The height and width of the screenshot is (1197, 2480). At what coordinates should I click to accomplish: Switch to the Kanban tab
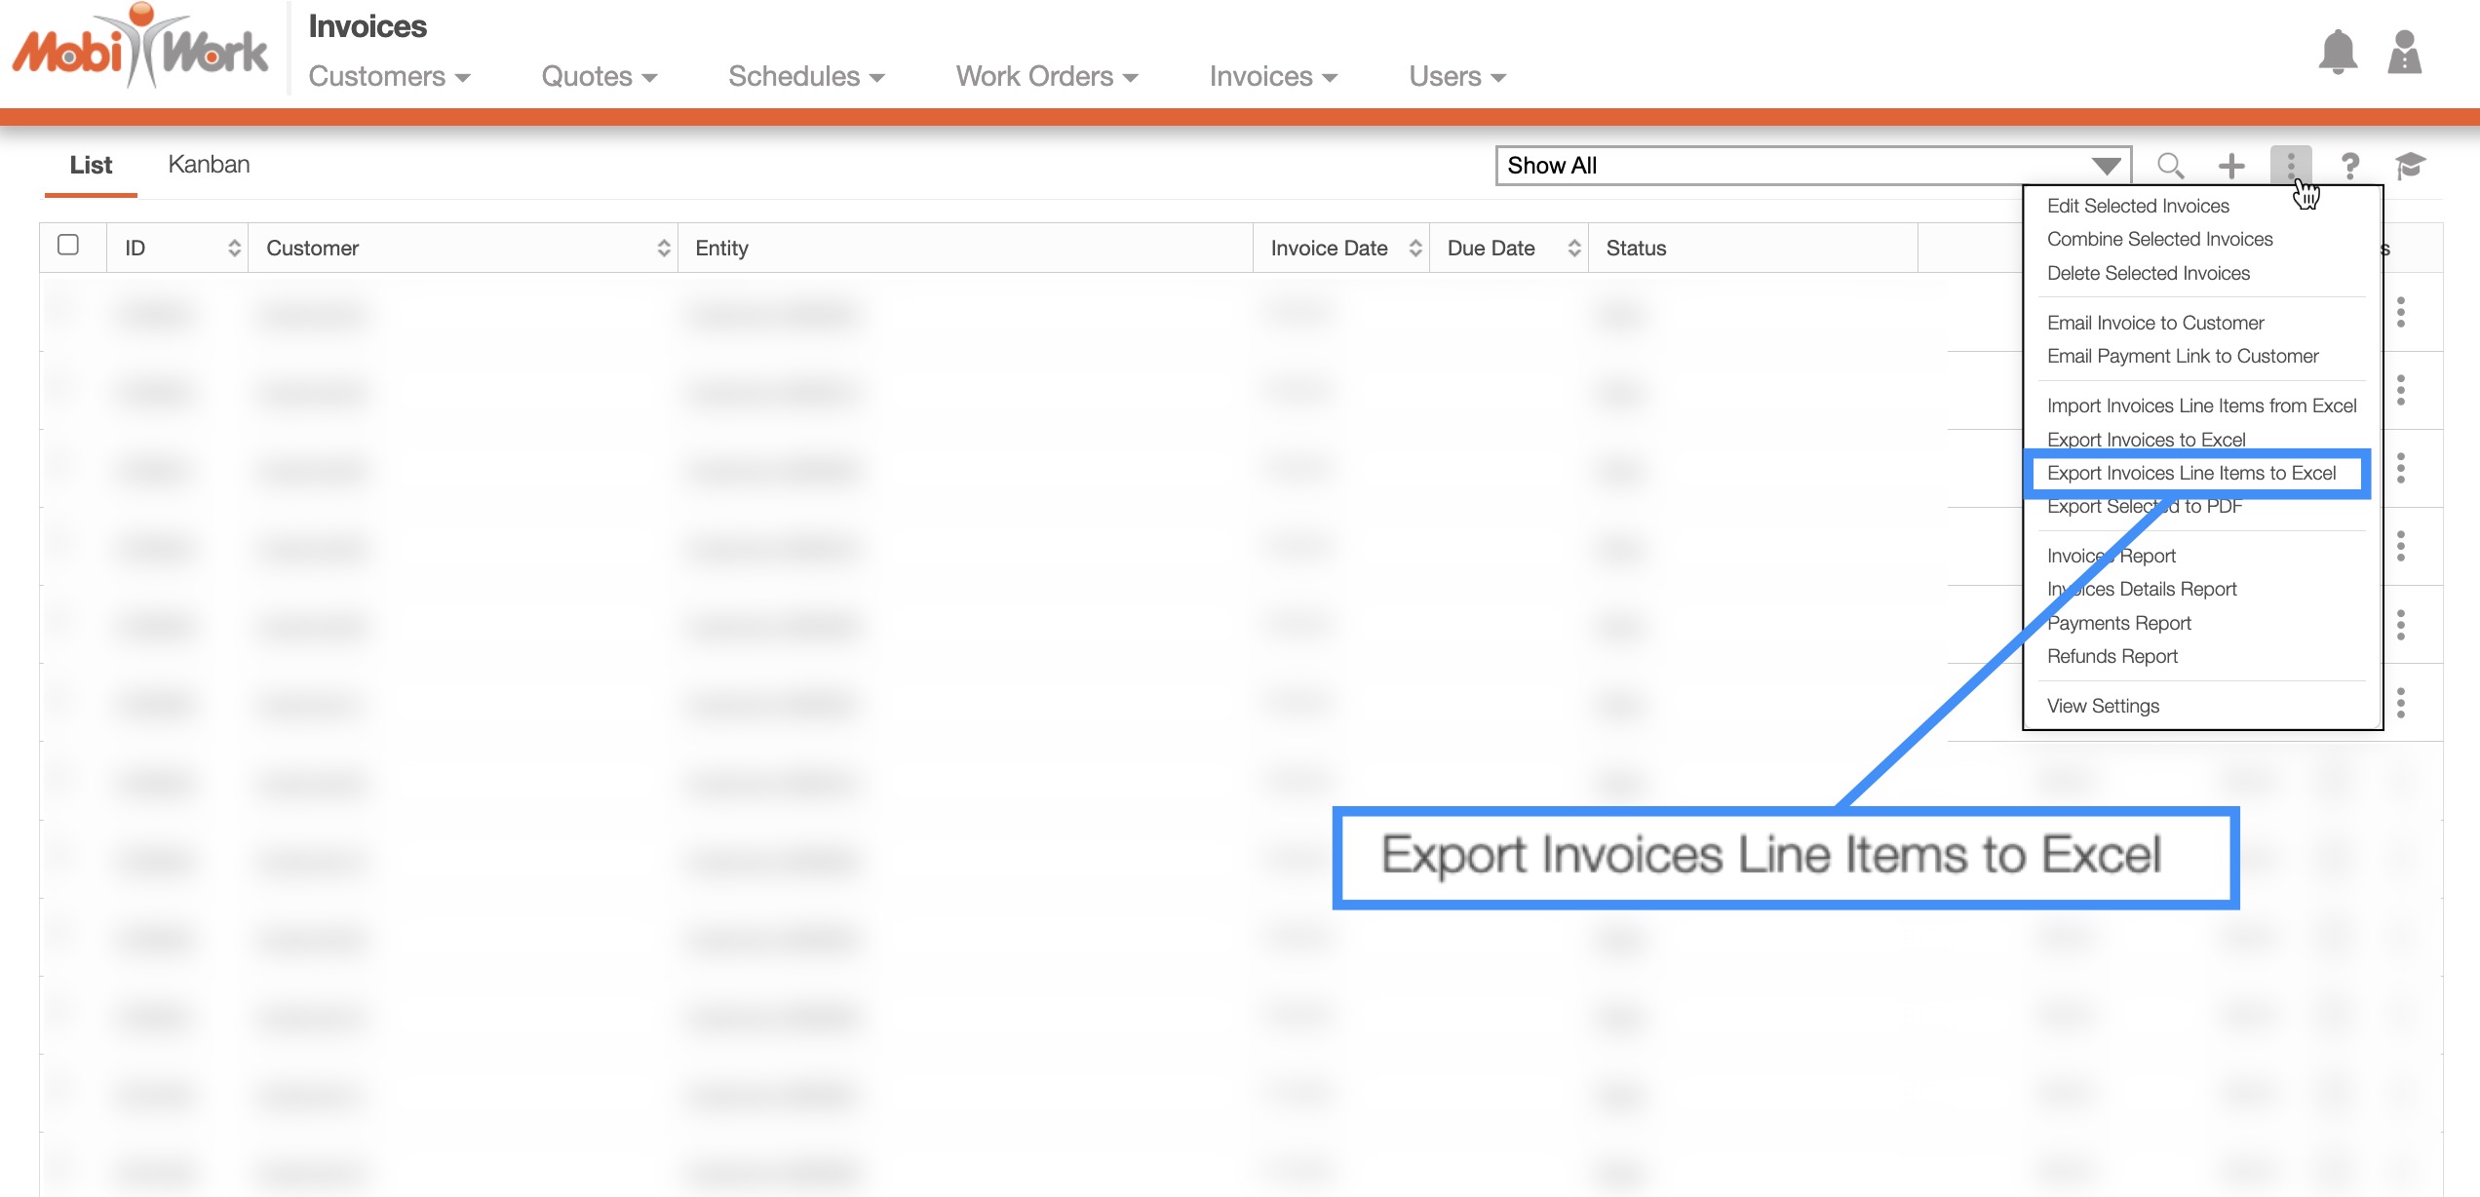(209, 164)
